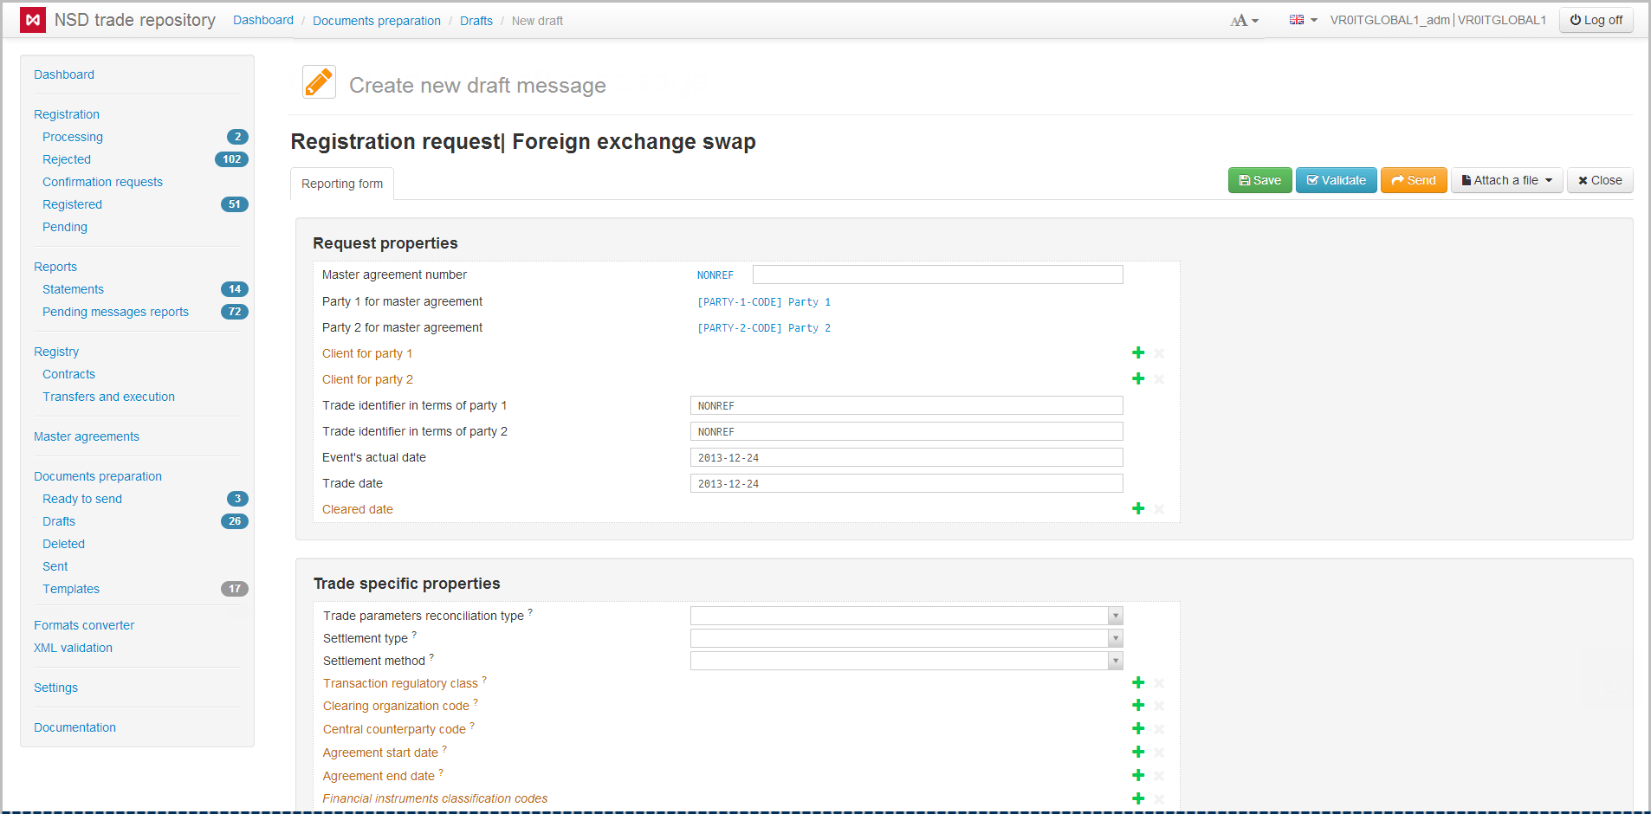Click the orange Send button
Image resolution: width=1651 pixels, height=814 pixels.
(1413, 180)
